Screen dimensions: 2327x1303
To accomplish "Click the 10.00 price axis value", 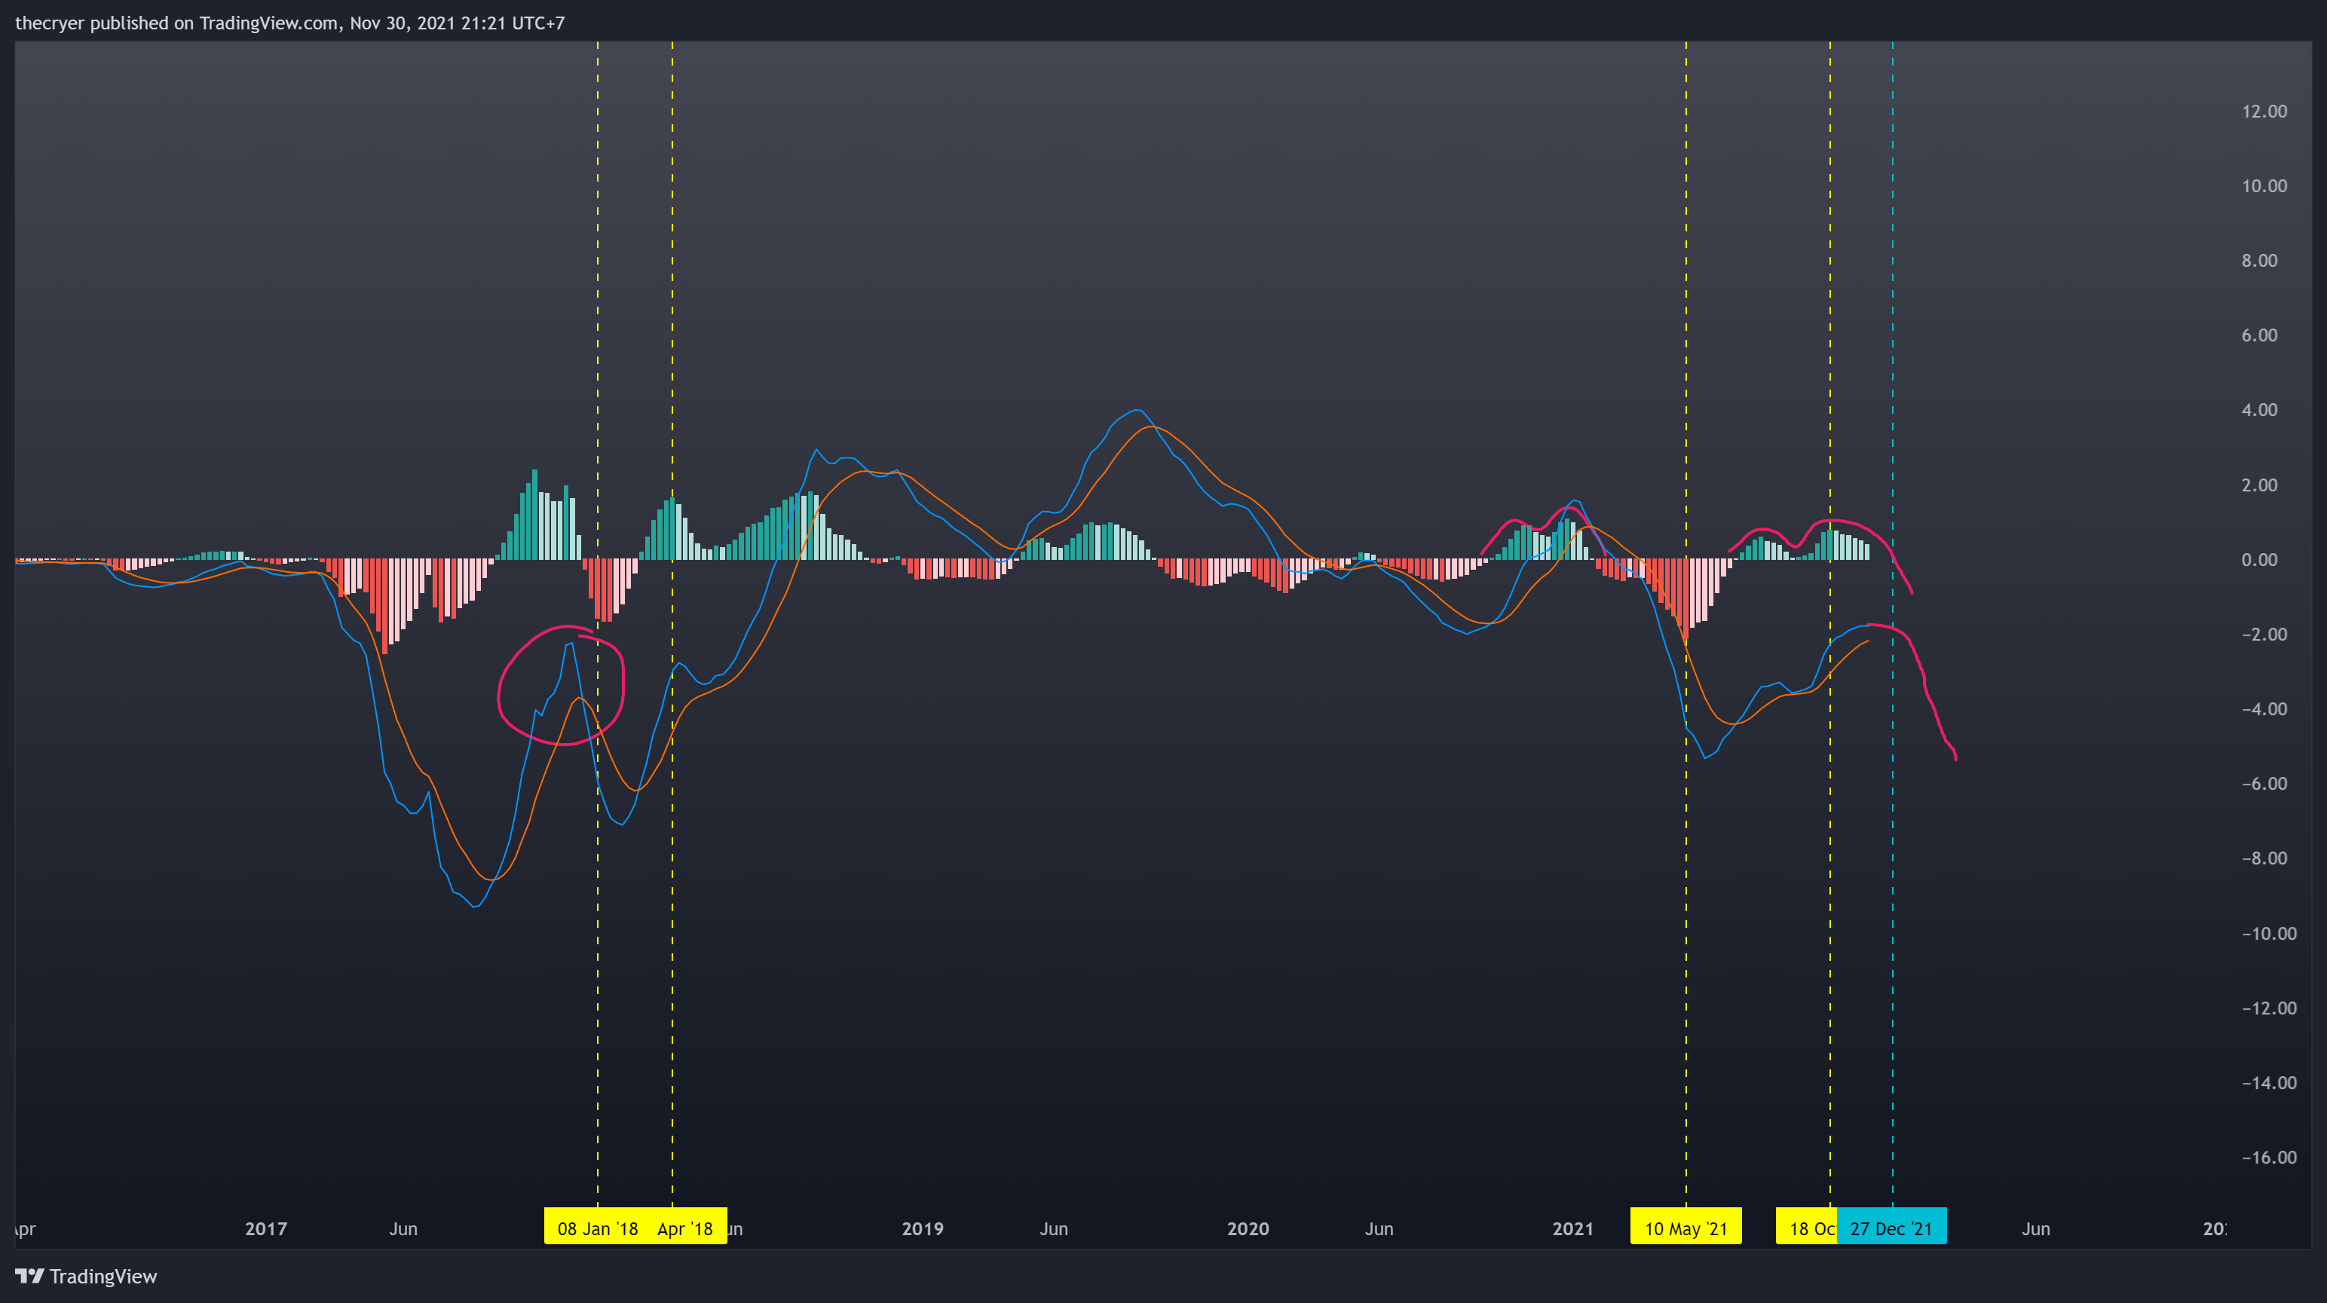I will click(x=2264, y=186).
